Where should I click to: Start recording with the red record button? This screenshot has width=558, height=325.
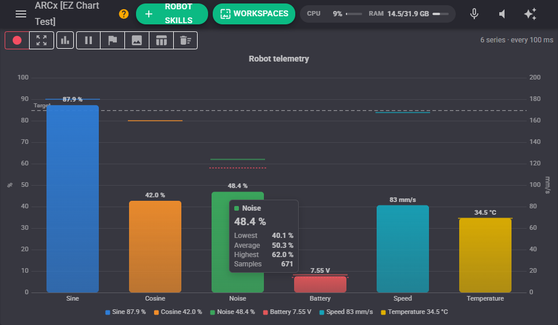coord(17,40)
